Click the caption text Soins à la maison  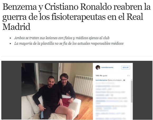pos(115,80)
